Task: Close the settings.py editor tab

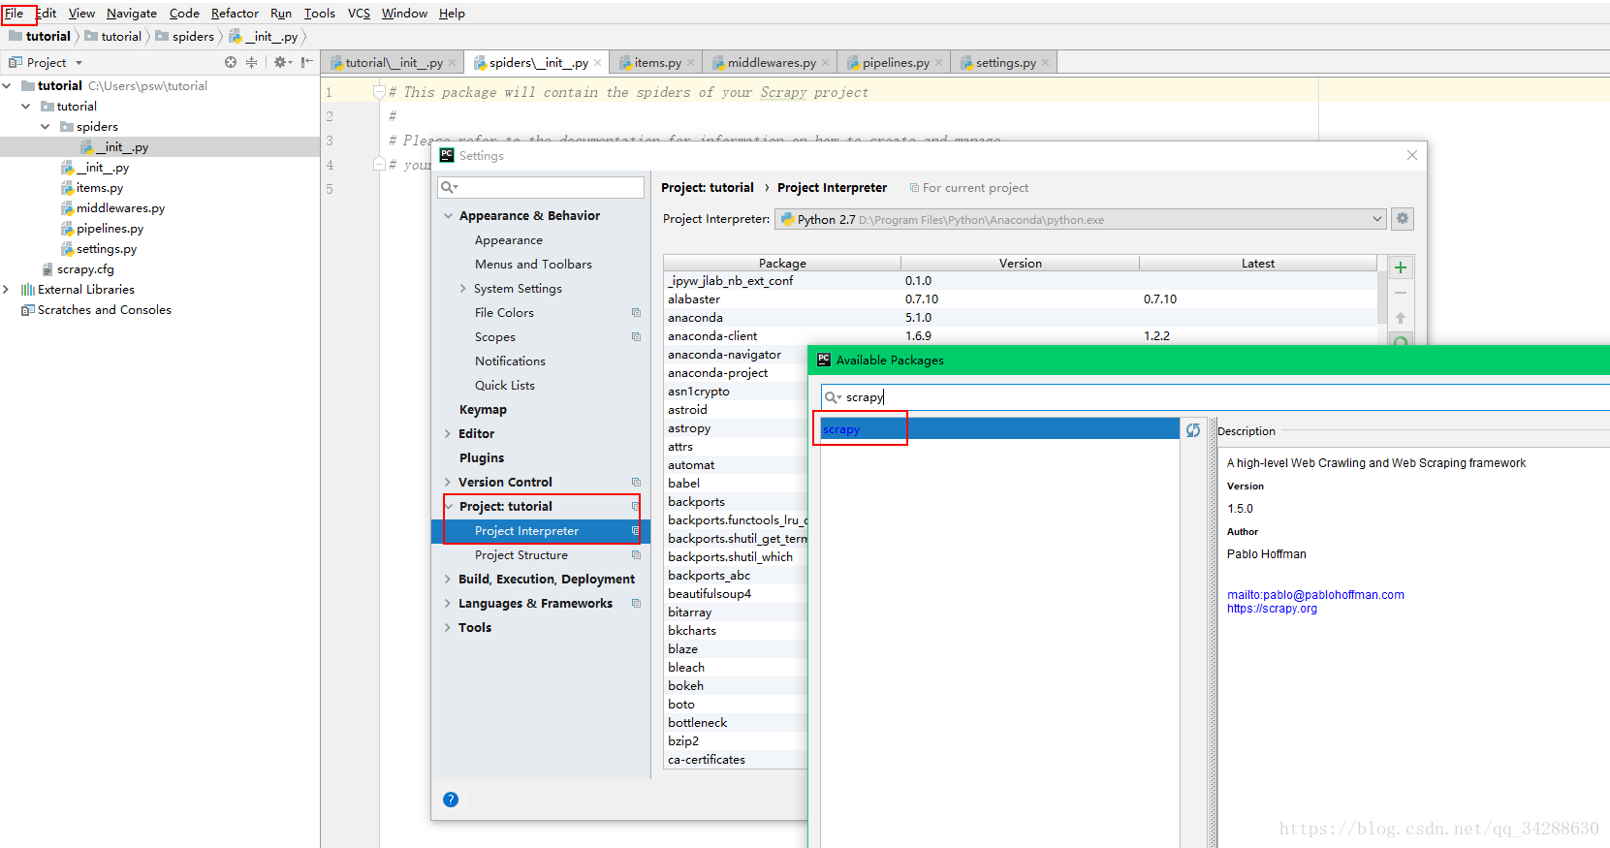Action: click(1046, 63)
